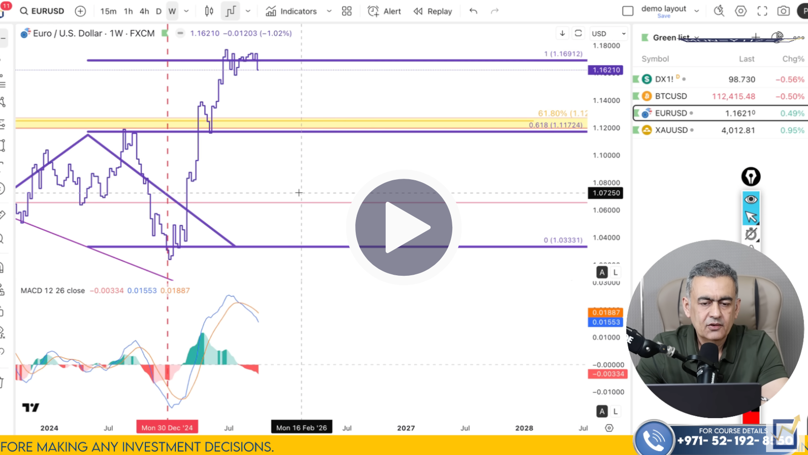Switch to the 15m timeframe
Screen dimensions: 808x455
click(x=108, y=11)
